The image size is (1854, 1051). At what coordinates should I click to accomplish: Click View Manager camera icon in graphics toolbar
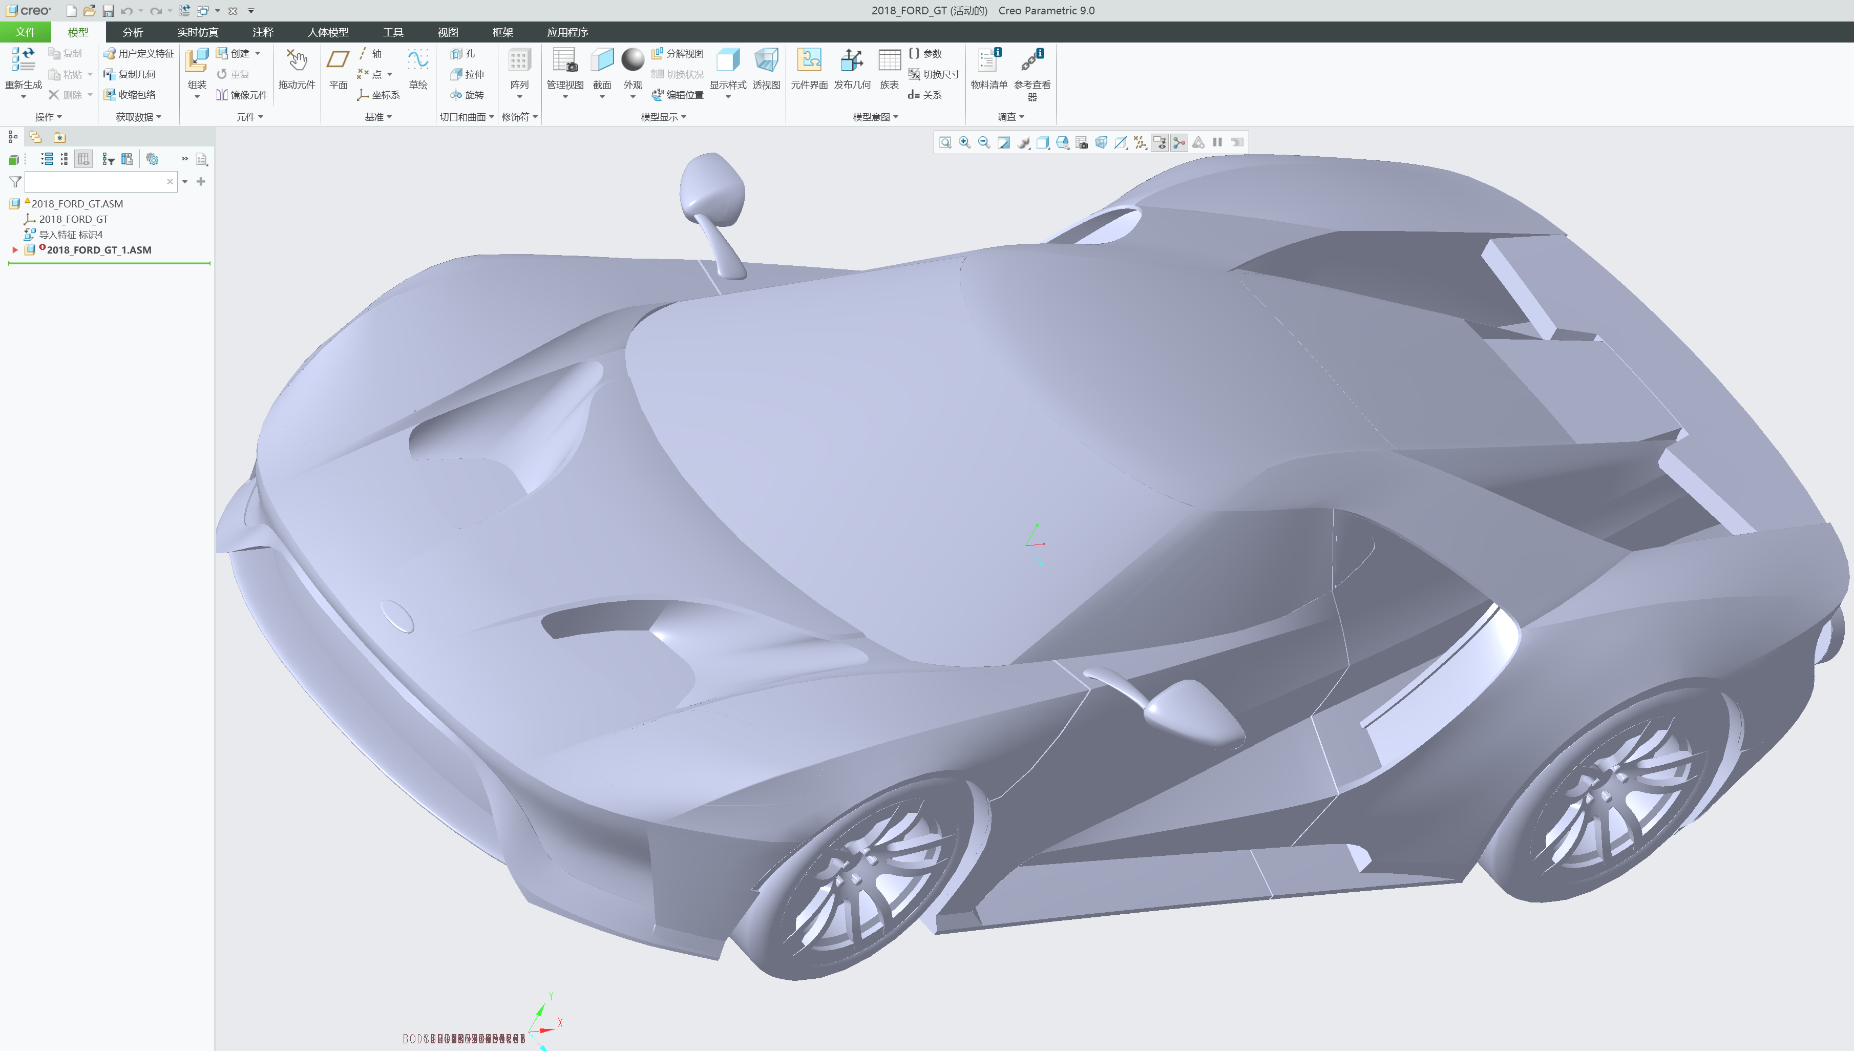1082,143
